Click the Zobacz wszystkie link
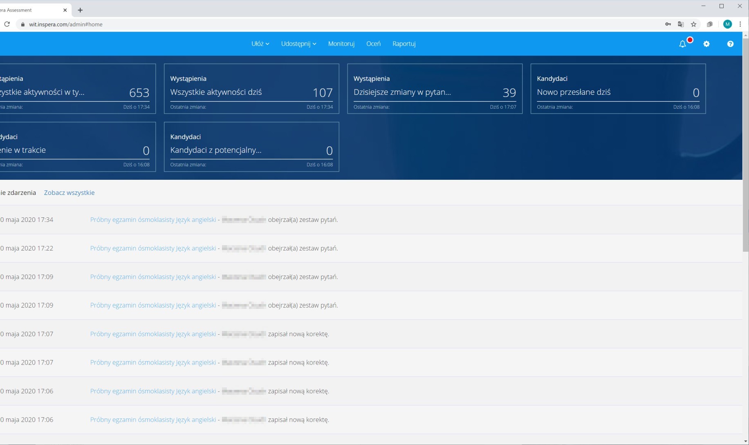 coord(69,192)
